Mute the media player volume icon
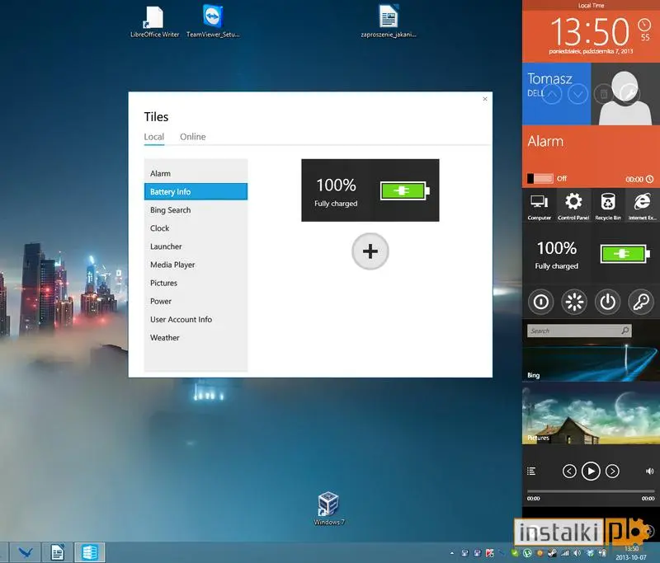The image size is (660, 563). pos(649,472)
